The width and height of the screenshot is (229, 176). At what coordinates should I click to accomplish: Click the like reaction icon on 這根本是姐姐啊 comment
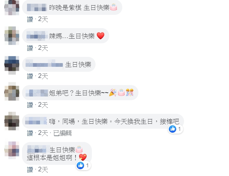click(x=80, y=165)
